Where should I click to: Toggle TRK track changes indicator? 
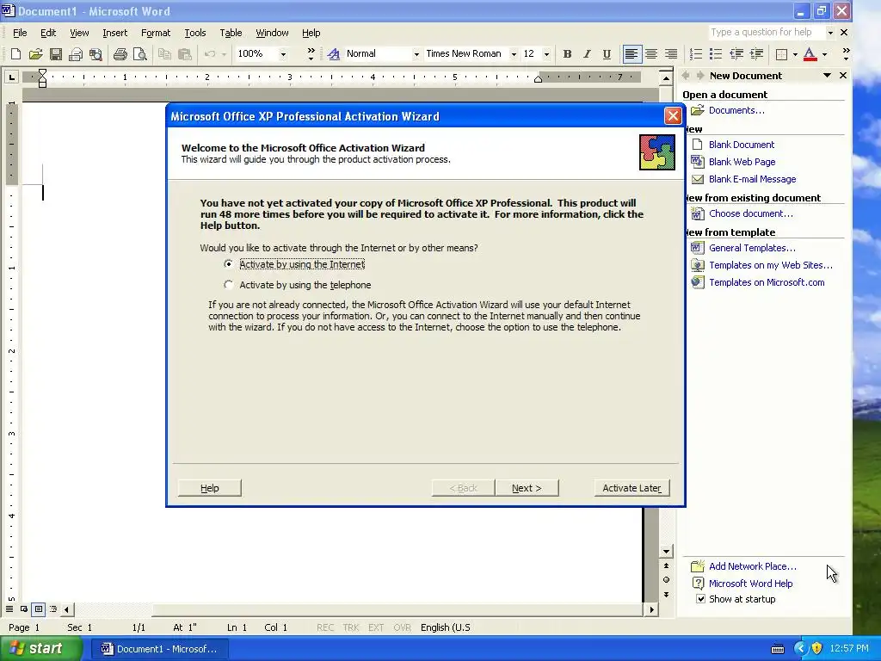tap(351, 627)
